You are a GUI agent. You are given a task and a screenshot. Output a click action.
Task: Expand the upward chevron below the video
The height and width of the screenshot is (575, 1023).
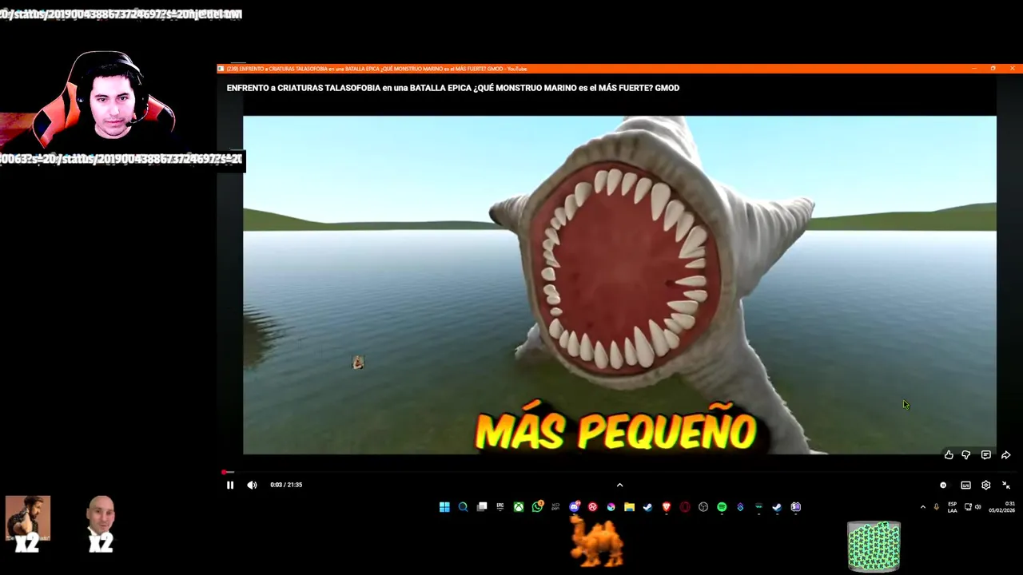pos(619,485)
